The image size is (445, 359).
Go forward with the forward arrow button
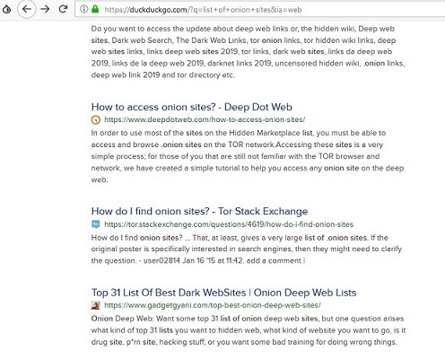45,9
